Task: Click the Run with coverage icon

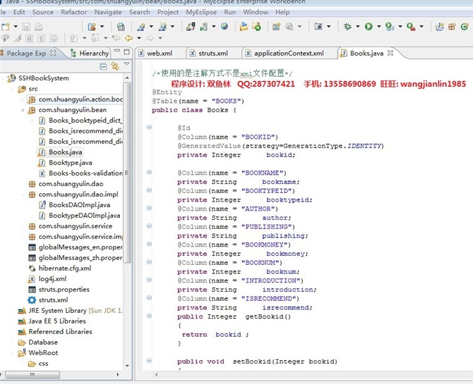Action: (x=390, y=27)
